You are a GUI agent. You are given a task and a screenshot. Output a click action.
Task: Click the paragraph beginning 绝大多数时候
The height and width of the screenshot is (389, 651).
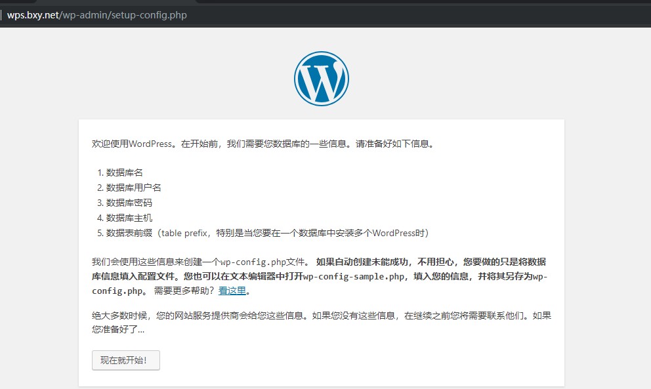(x=322, y=323)
